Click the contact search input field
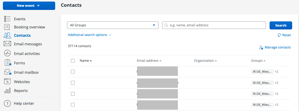Image resolution: width=299 pixels, height=111 pixels. click(214, 25)
